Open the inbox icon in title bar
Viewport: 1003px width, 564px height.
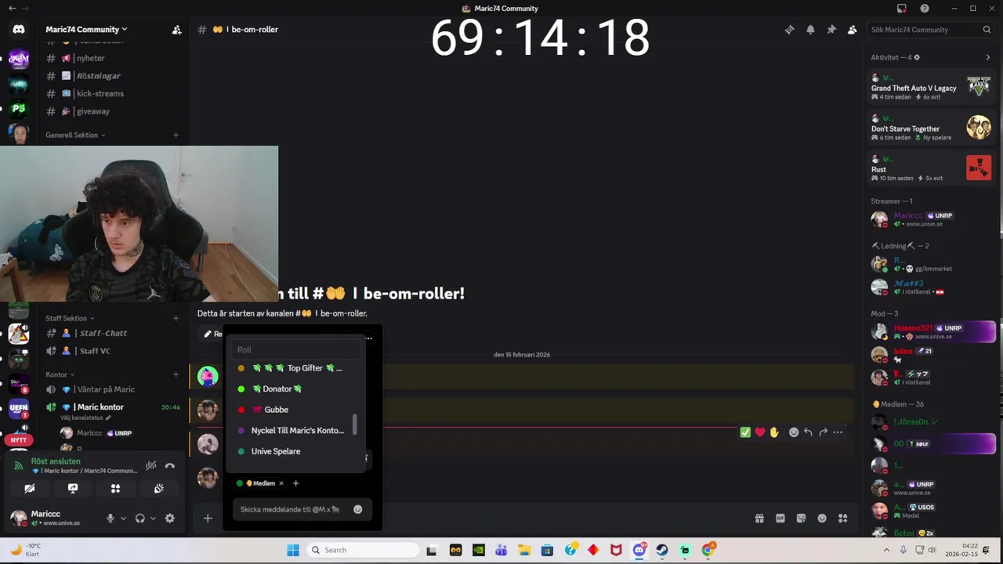(x=902, y=9)
